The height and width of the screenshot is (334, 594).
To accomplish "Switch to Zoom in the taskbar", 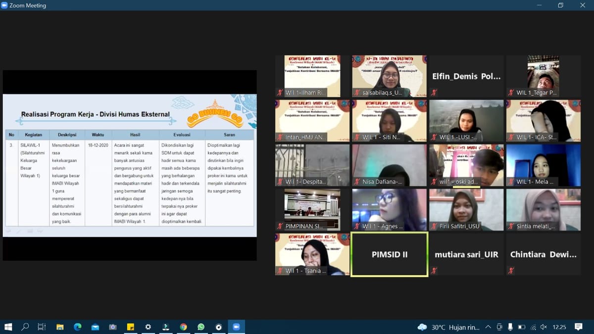I will [236, 327].
